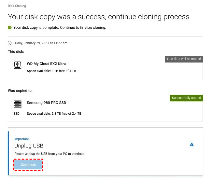
Task: Click the green success checkmark icon
Action: coord(10,28)
